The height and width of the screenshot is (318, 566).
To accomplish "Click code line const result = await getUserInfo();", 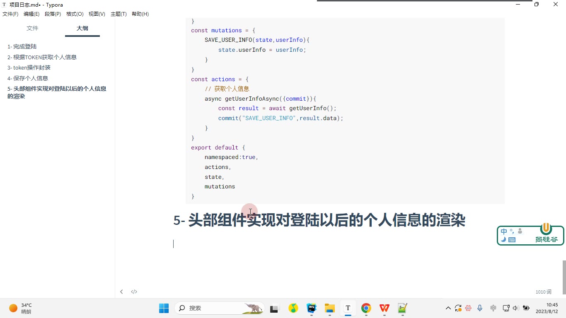I will pyautogui.click(x=277, y=108).
